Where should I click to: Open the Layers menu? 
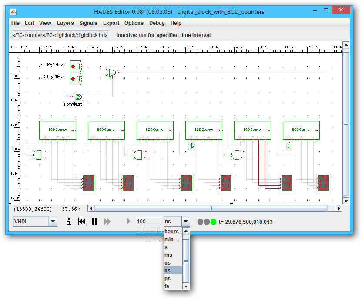tap(65, 23)
